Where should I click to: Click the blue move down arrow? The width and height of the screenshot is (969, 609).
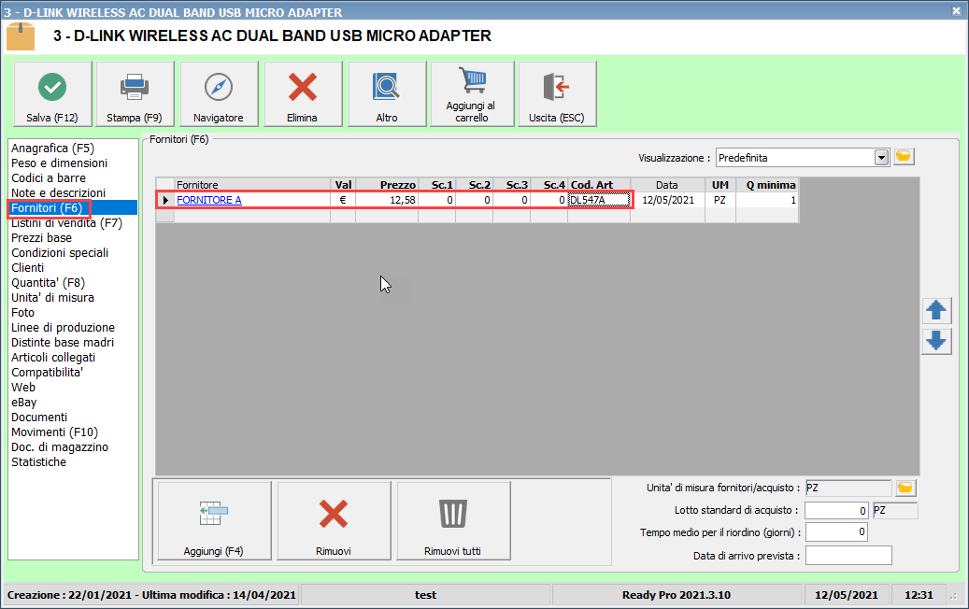(936, 341)
